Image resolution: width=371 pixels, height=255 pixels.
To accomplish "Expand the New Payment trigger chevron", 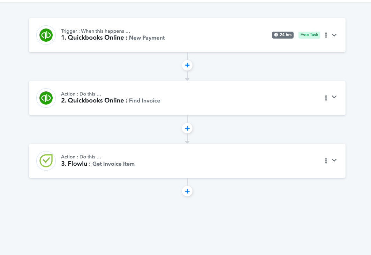I will (x=334, y=35).
